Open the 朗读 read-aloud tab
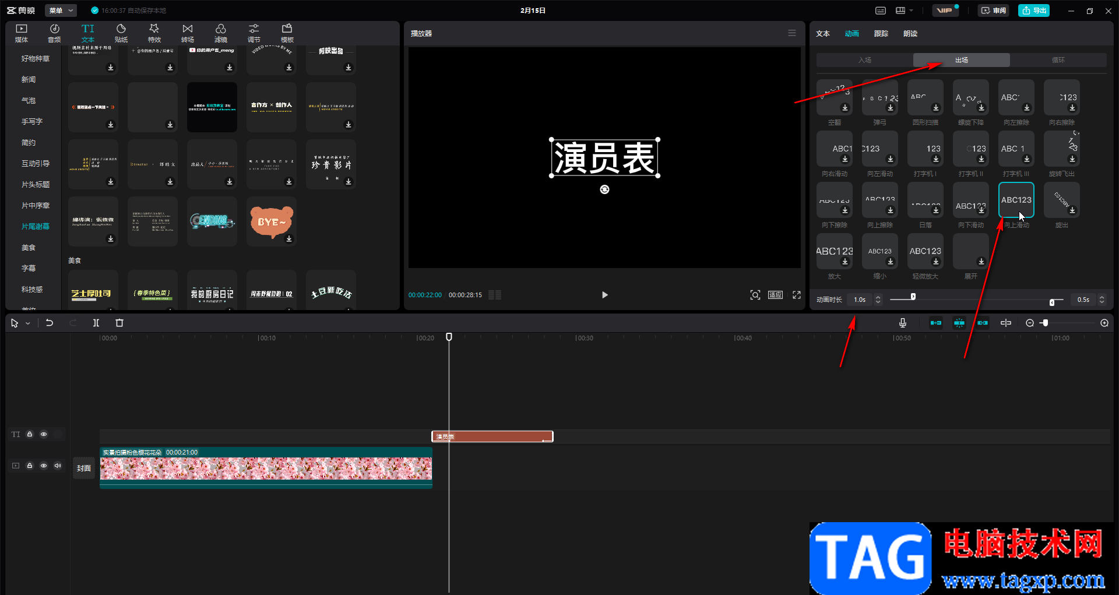 pos(910,34)
